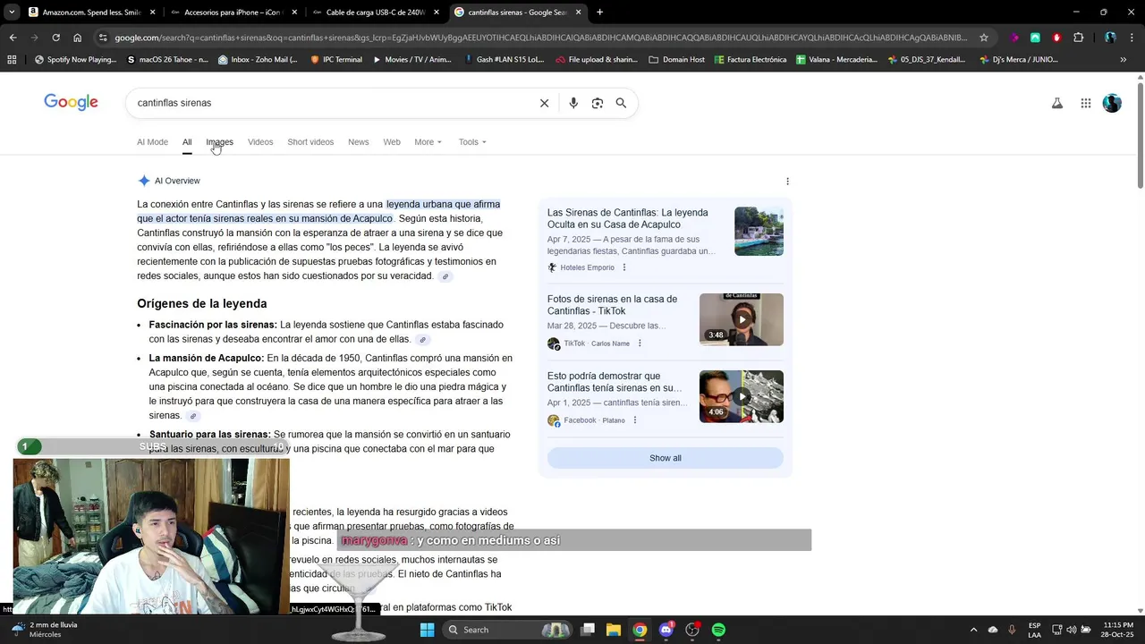The width and height of the screenshot is (1145, 644).
Task: Open the Inbox - Zoho Mail bookmark
Action: click(257, 59)
